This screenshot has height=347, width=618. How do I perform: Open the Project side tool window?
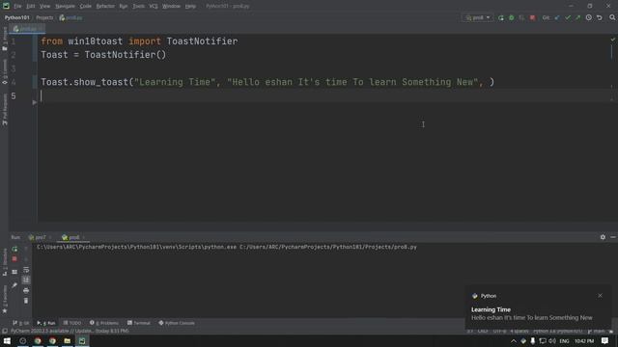[x=5, y=40]
